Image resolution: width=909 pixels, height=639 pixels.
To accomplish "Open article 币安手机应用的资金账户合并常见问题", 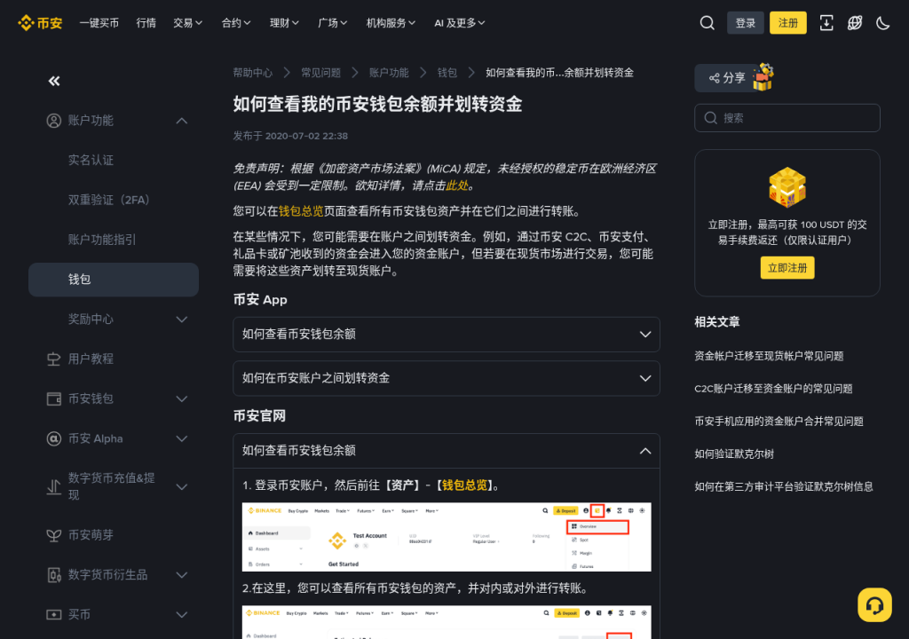I will [x=779, y=421].
